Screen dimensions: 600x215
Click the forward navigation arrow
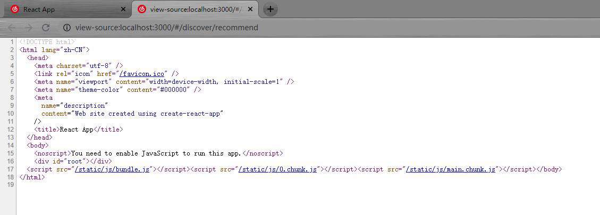pyautogui.click(x=29, y=28)
